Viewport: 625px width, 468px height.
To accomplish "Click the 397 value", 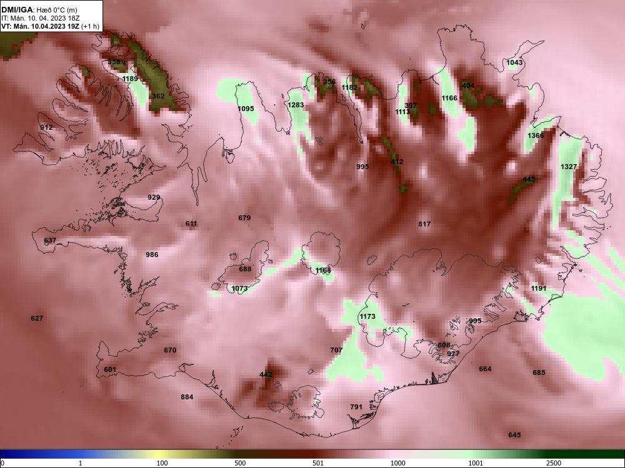I will (411, 105).
